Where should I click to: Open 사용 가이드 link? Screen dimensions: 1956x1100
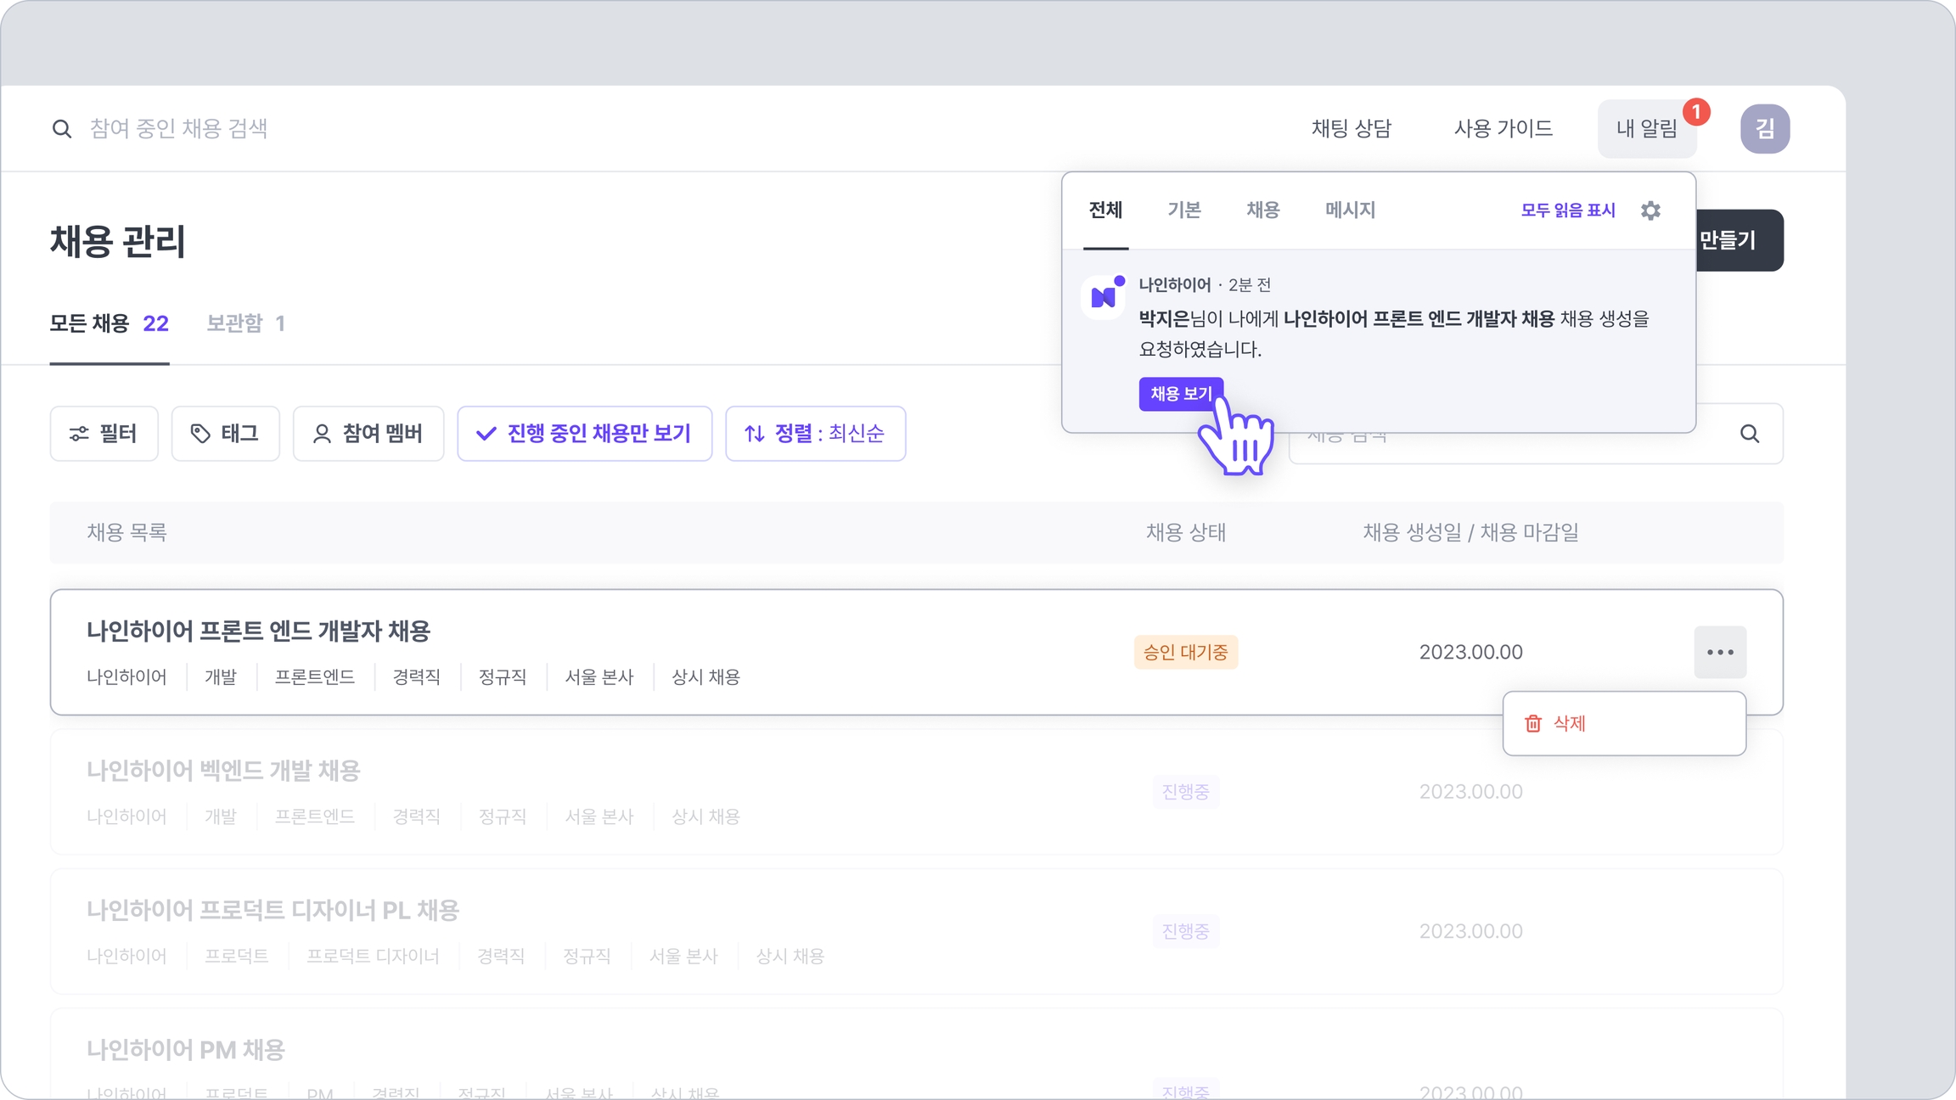(x=1503, y=129)
